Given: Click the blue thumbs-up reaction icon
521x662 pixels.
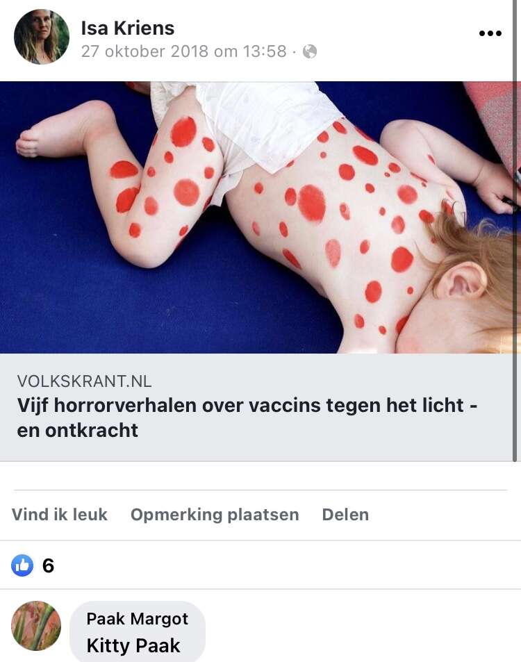Looking at the screenshot, I should (x=22, y=565).
